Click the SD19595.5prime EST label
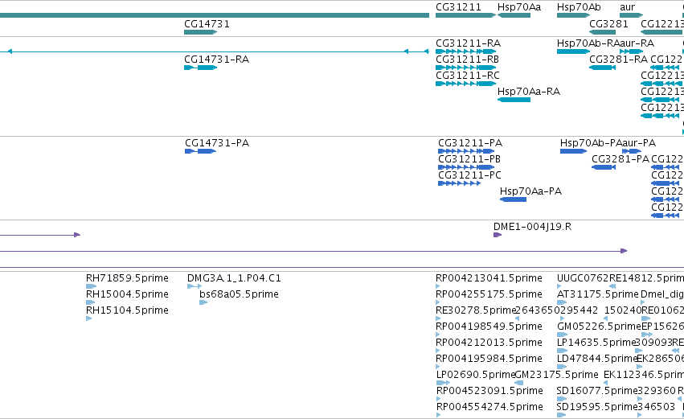The image size is (684, 419). (597, 407)
